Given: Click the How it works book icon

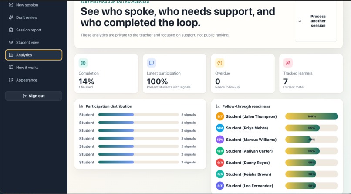Looking at the screenshot, I should click(x=11, y=68).
